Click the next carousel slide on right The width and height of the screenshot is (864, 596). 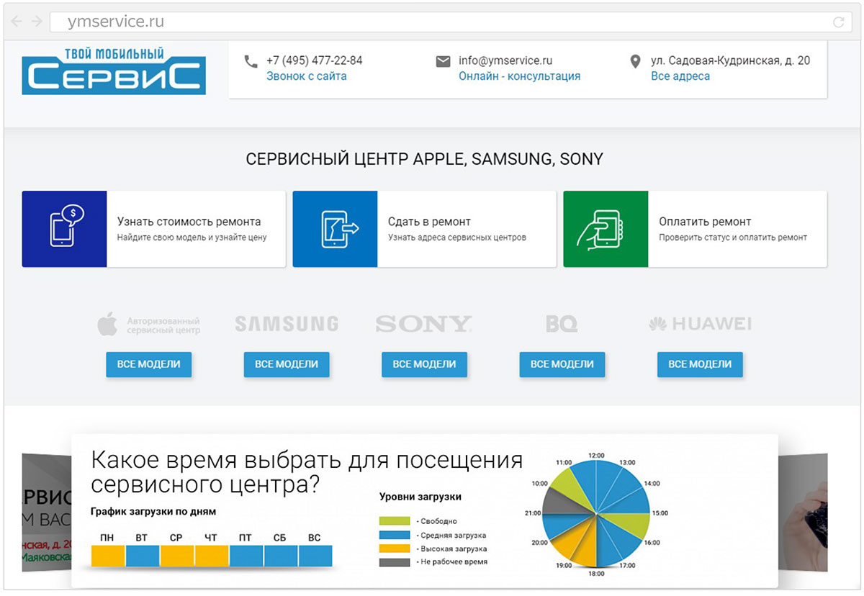[x=803, y=513]
